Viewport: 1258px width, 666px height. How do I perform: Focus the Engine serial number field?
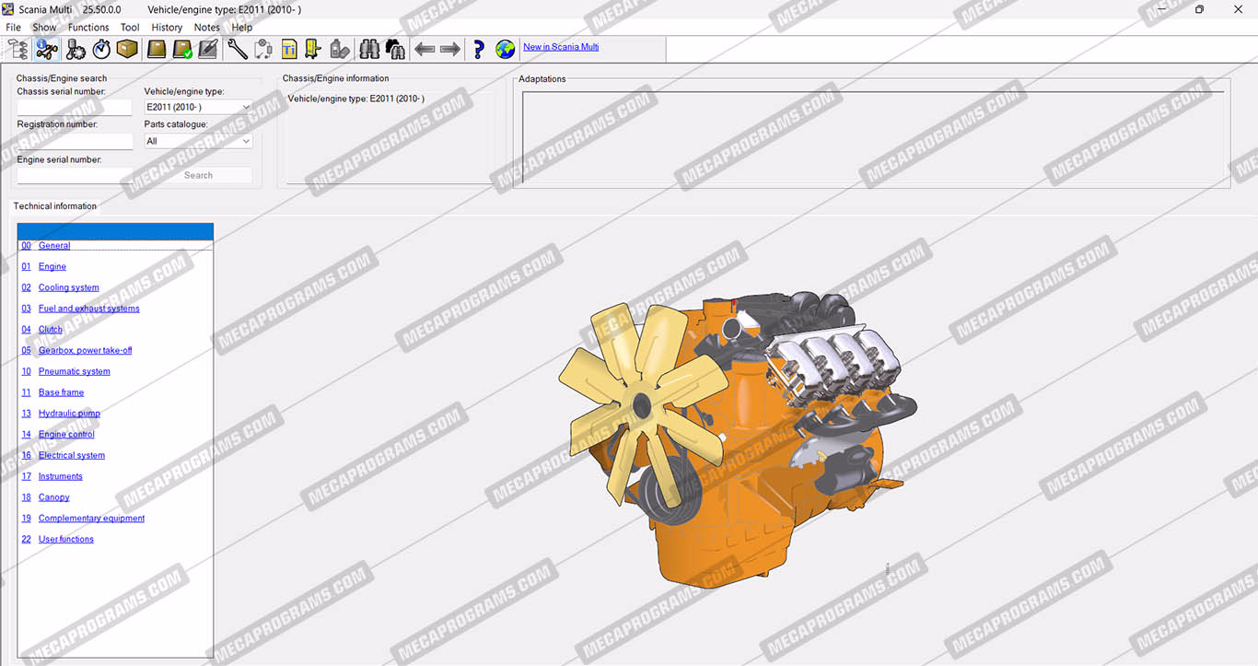click(75, 175)
